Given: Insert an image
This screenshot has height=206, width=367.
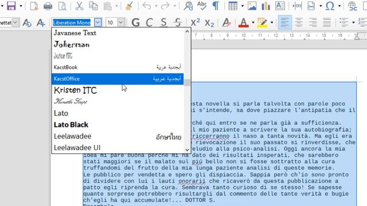Looking at the screenshot, I should click(x=252, y=6).
